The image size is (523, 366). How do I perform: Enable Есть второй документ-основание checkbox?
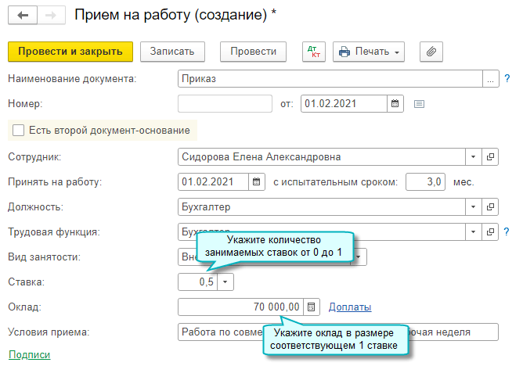18,130
